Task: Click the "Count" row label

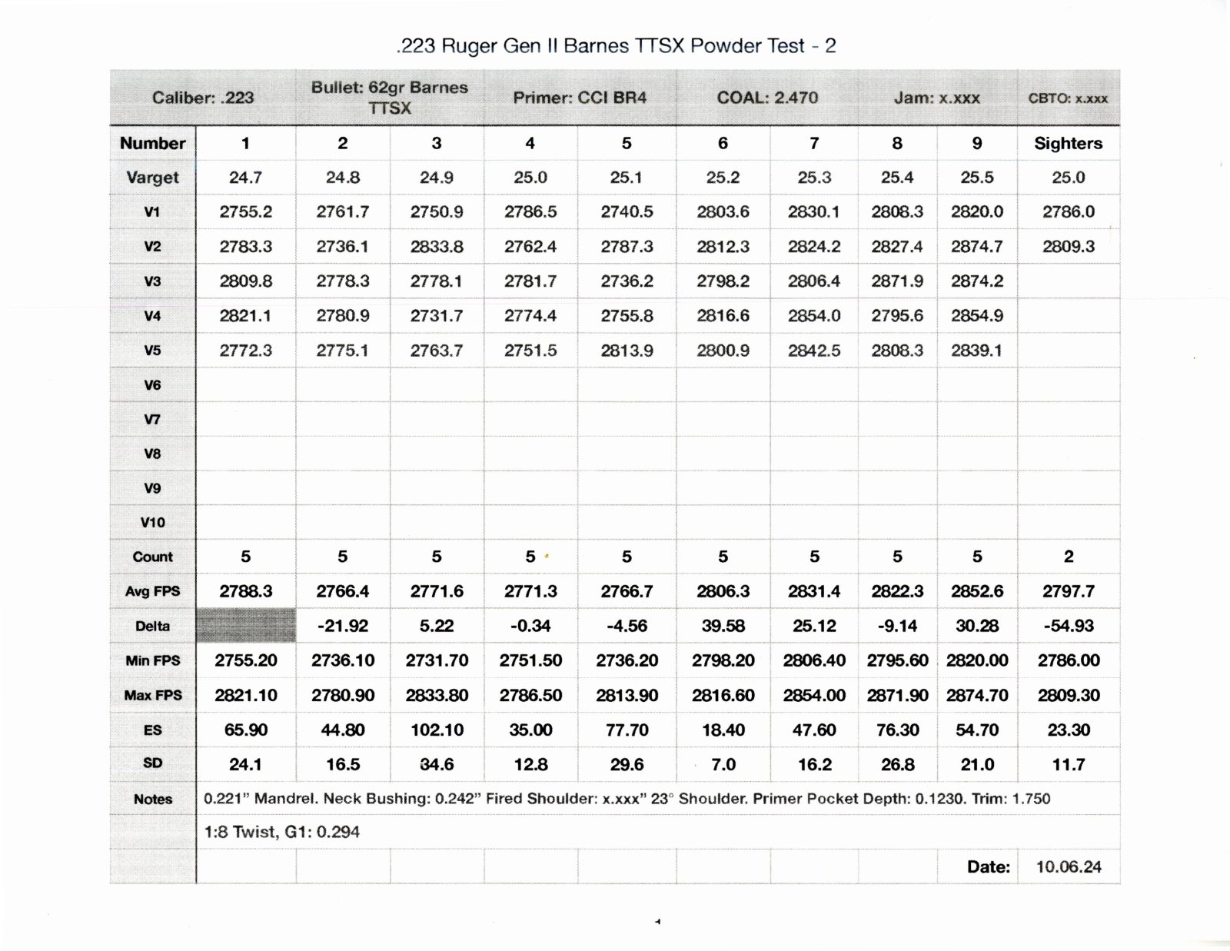Action: (x=152, y=557)
